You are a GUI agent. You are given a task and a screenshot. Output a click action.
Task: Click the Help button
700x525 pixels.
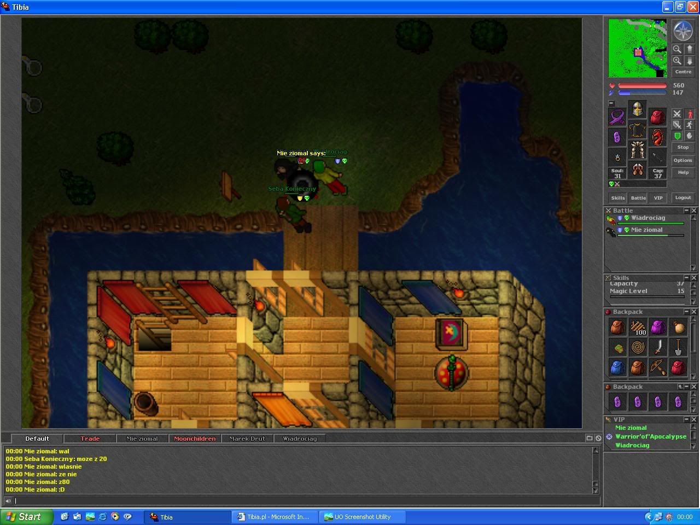point(683,173)
